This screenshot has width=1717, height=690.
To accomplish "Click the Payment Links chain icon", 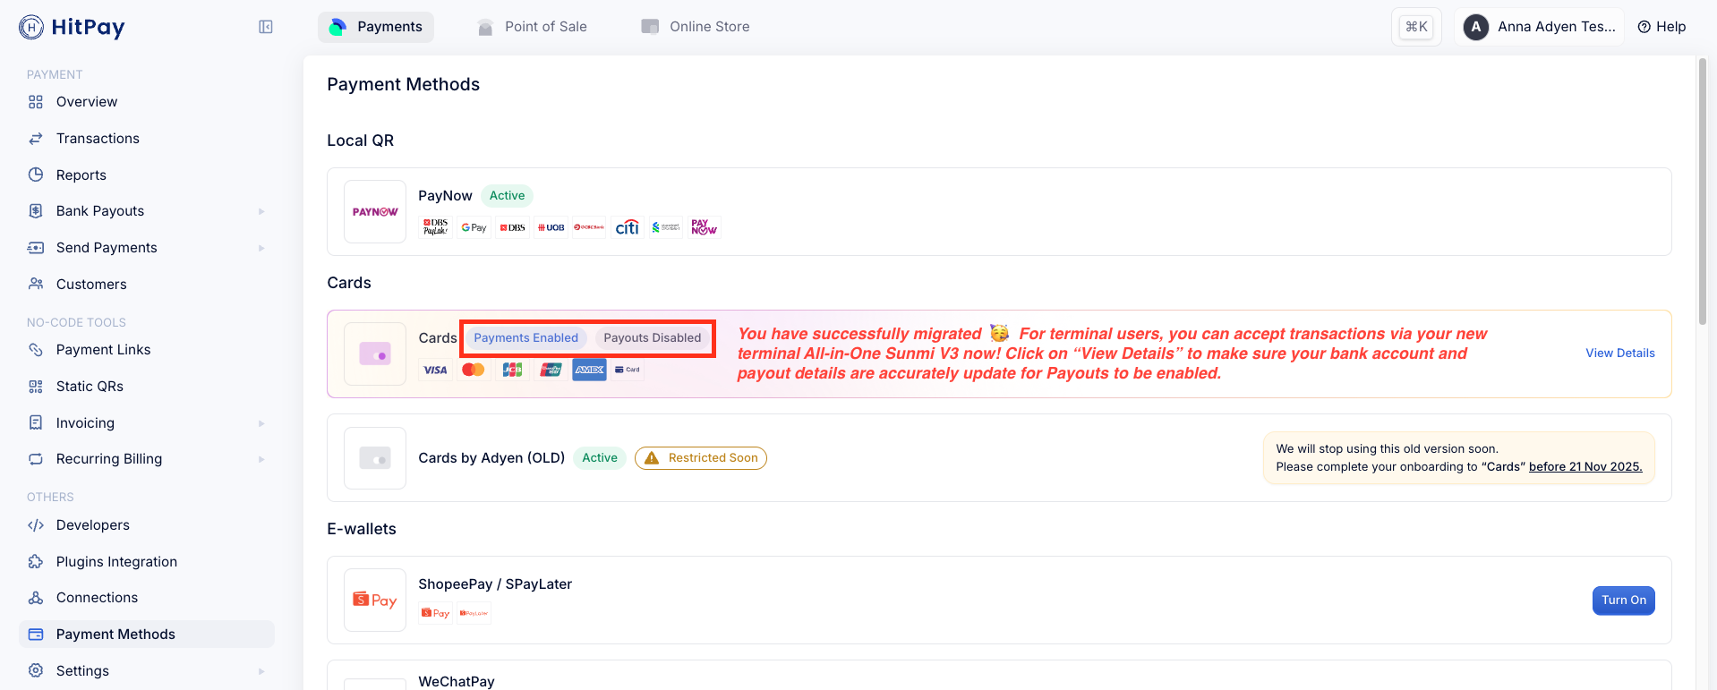I will click(36, 350).
